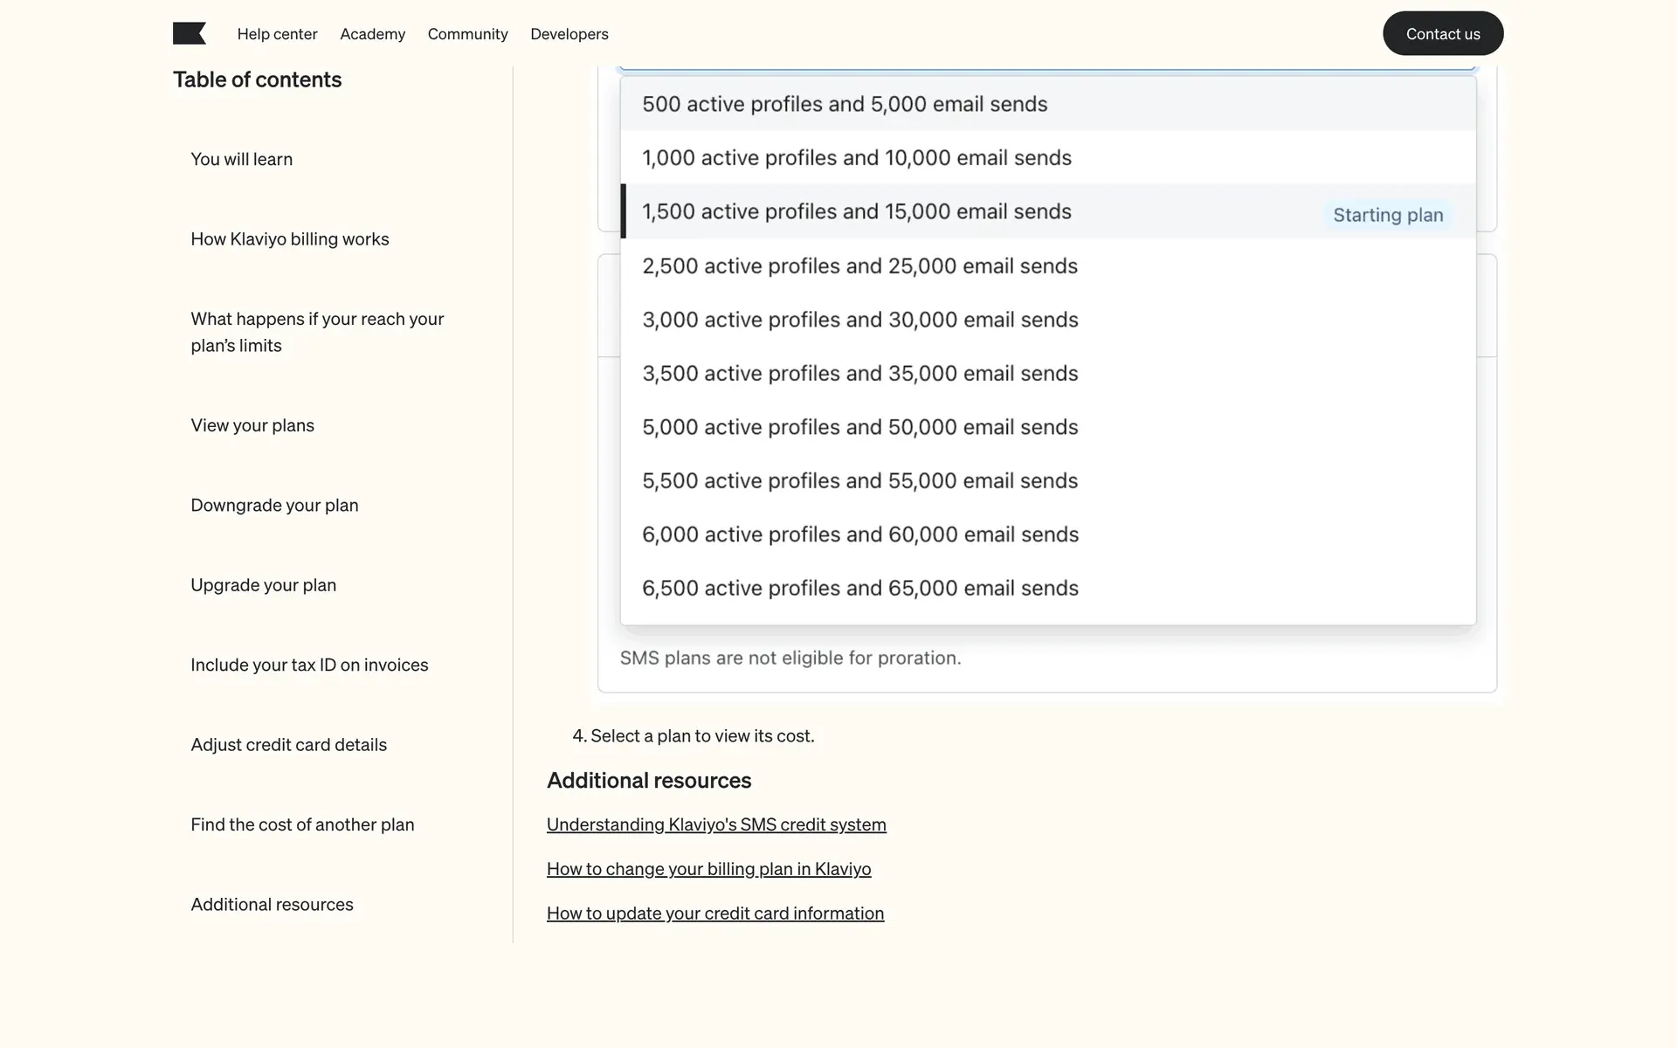This screenshot has height=1048, width=1677.
Task: Pick 2,500 active profiles plan option
Action: (x=859, y=266)
